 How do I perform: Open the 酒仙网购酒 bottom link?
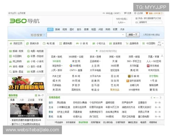pos(83,122)
